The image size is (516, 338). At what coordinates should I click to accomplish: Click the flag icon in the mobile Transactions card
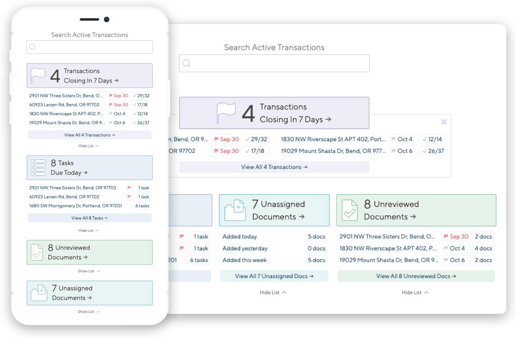point(38,76)
